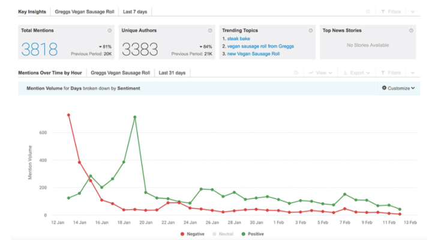Open new Vegan Sausage Roll topic

(x=253, y=53)
